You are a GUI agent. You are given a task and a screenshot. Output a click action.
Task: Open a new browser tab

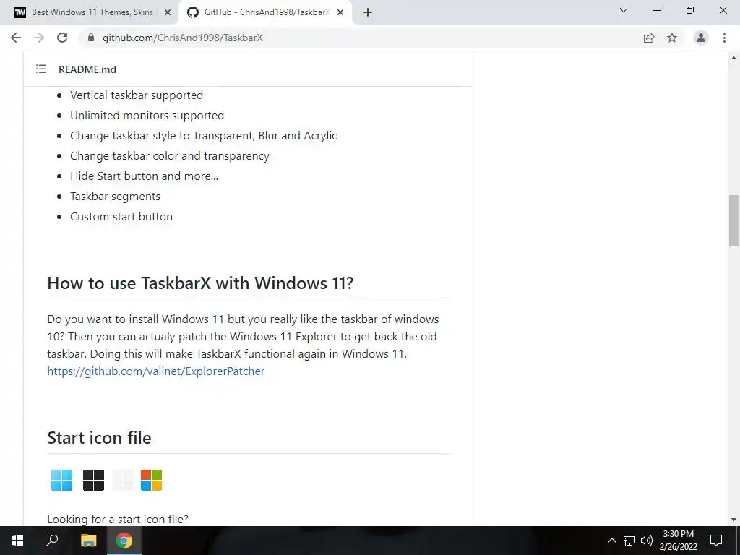coord(368,12)
